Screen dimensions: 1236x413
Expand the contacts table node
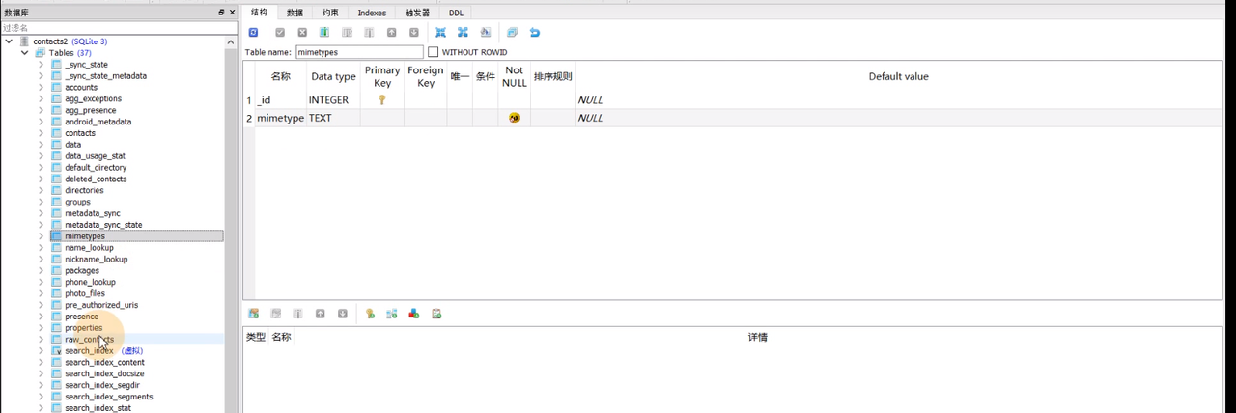pyautogui.click(x=41, y=133)
